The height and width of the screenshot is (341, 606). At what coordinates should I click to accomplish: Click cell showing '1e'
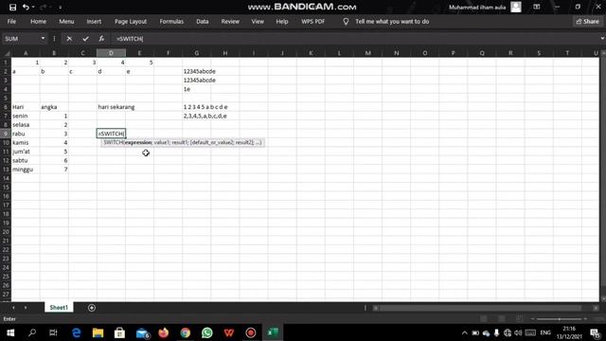point(197,89)
